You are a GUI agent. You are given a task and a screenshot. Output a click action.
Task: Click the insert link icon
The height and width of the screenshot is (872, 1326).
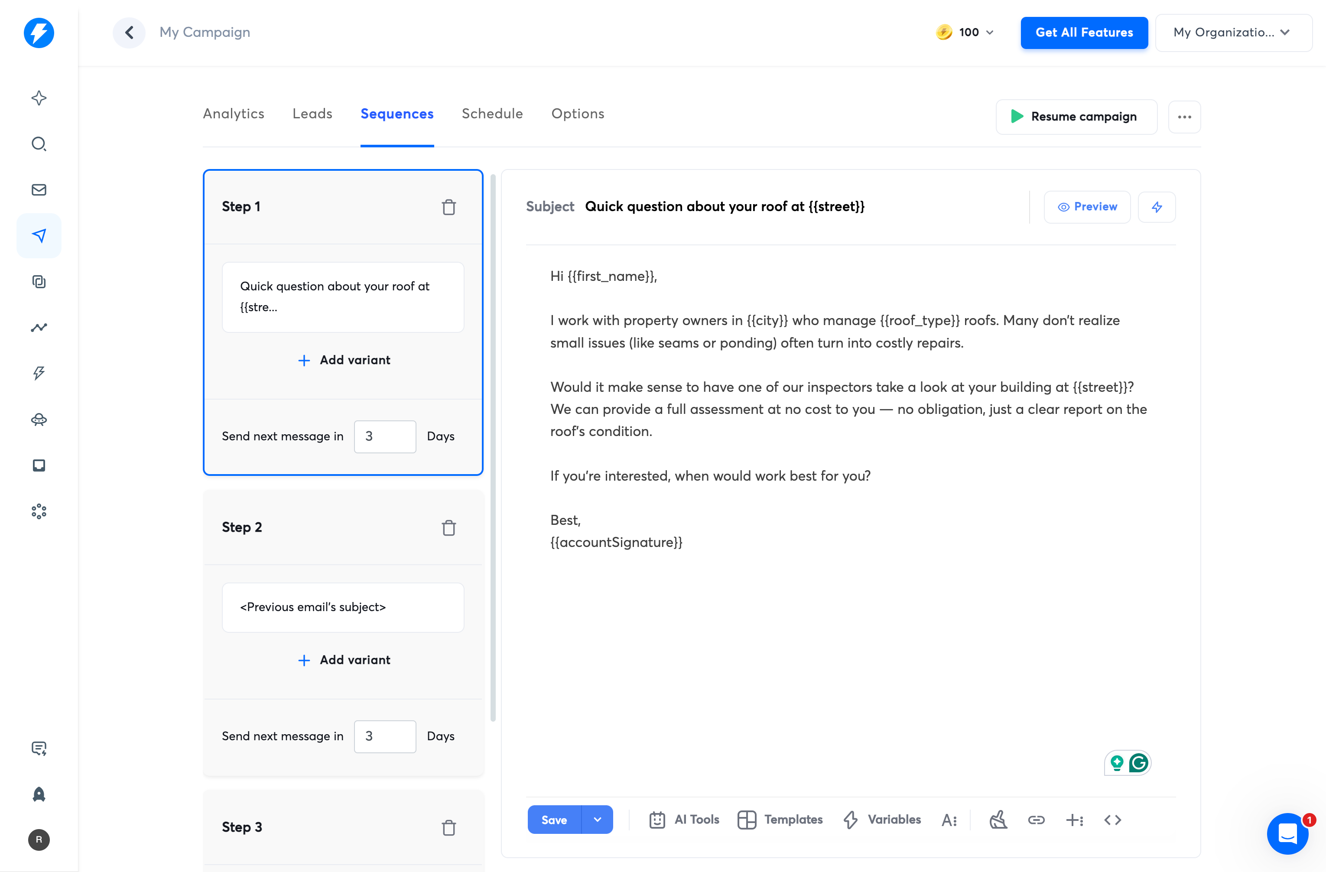[1036, 820]
